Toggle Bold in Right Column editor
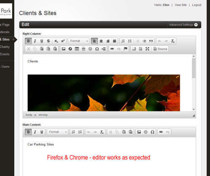This screenshot has height=176, width=210. [28, 41]
